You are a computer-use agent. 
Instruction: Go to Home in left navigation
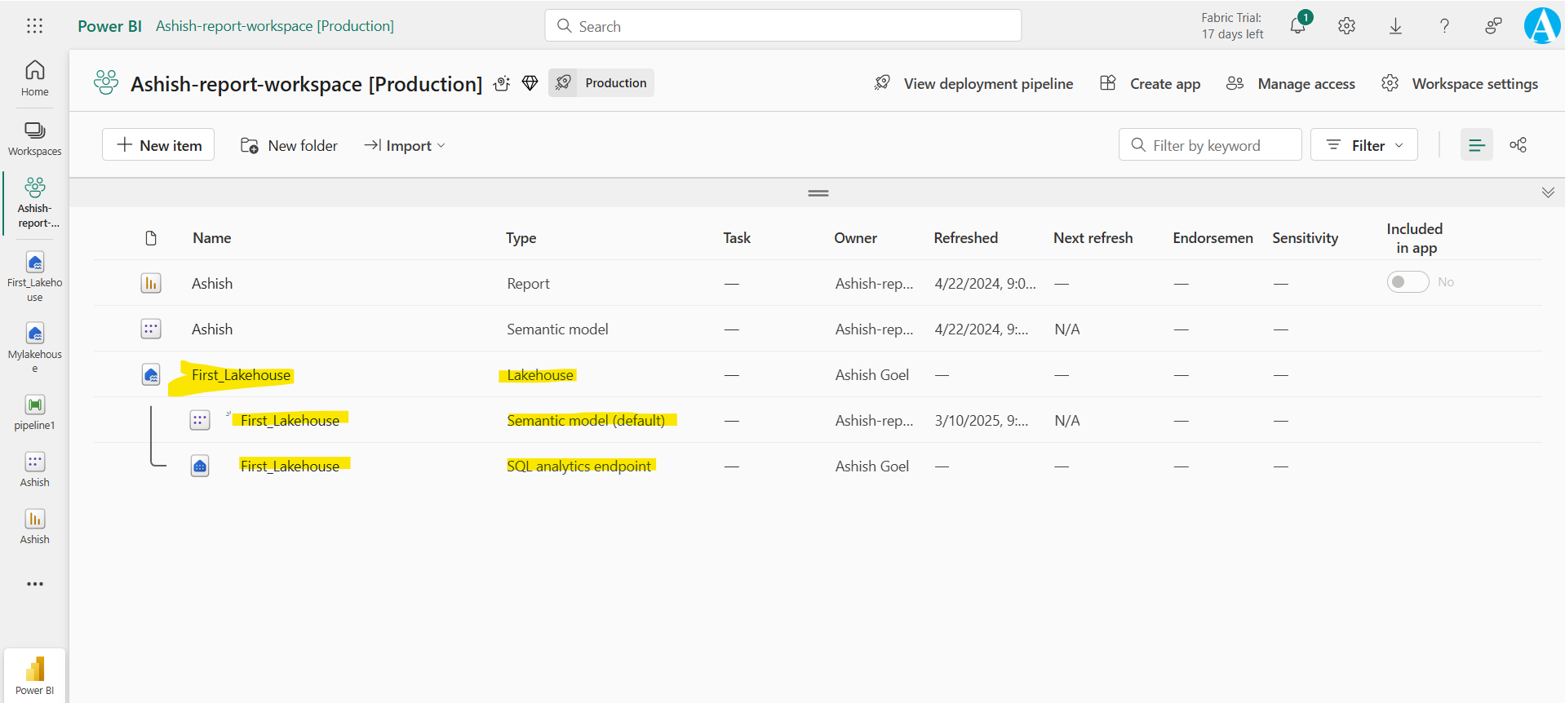coord(34,78)
